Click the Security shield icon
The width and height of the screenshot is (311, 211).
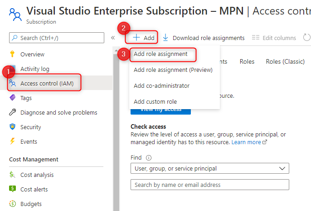click(x=13, y=127)
